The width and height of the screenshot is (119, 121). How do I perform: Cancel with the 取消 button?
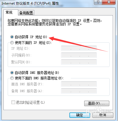point(103,115)
